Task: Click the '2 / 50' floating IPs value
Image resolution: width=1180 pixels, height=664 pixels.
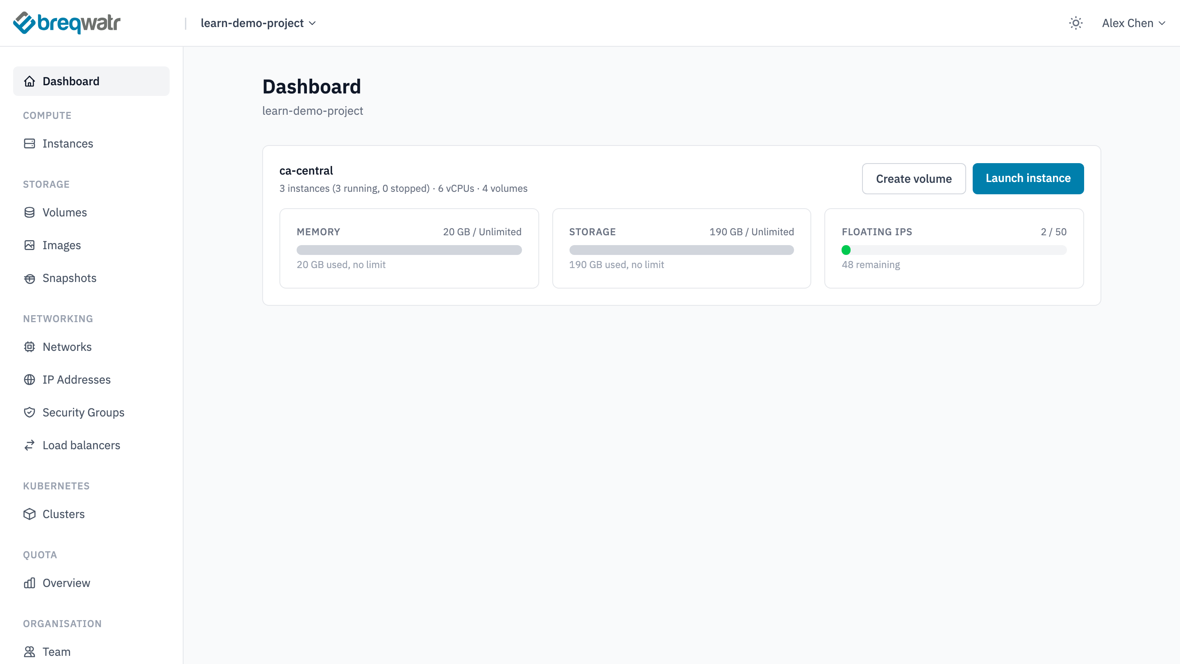Action: pos(1053,232)
